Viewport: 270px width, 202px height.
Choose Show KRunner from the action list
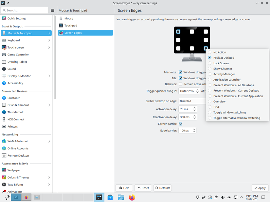tap(209, 69)
